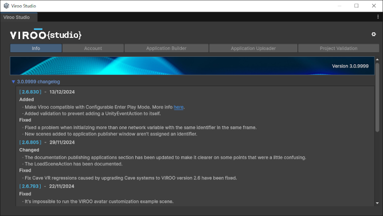Image resolution: width=383 pixels, height=216 pixels.
Task: Open the Application Uploader tab
Action: (x=253, y=48)
